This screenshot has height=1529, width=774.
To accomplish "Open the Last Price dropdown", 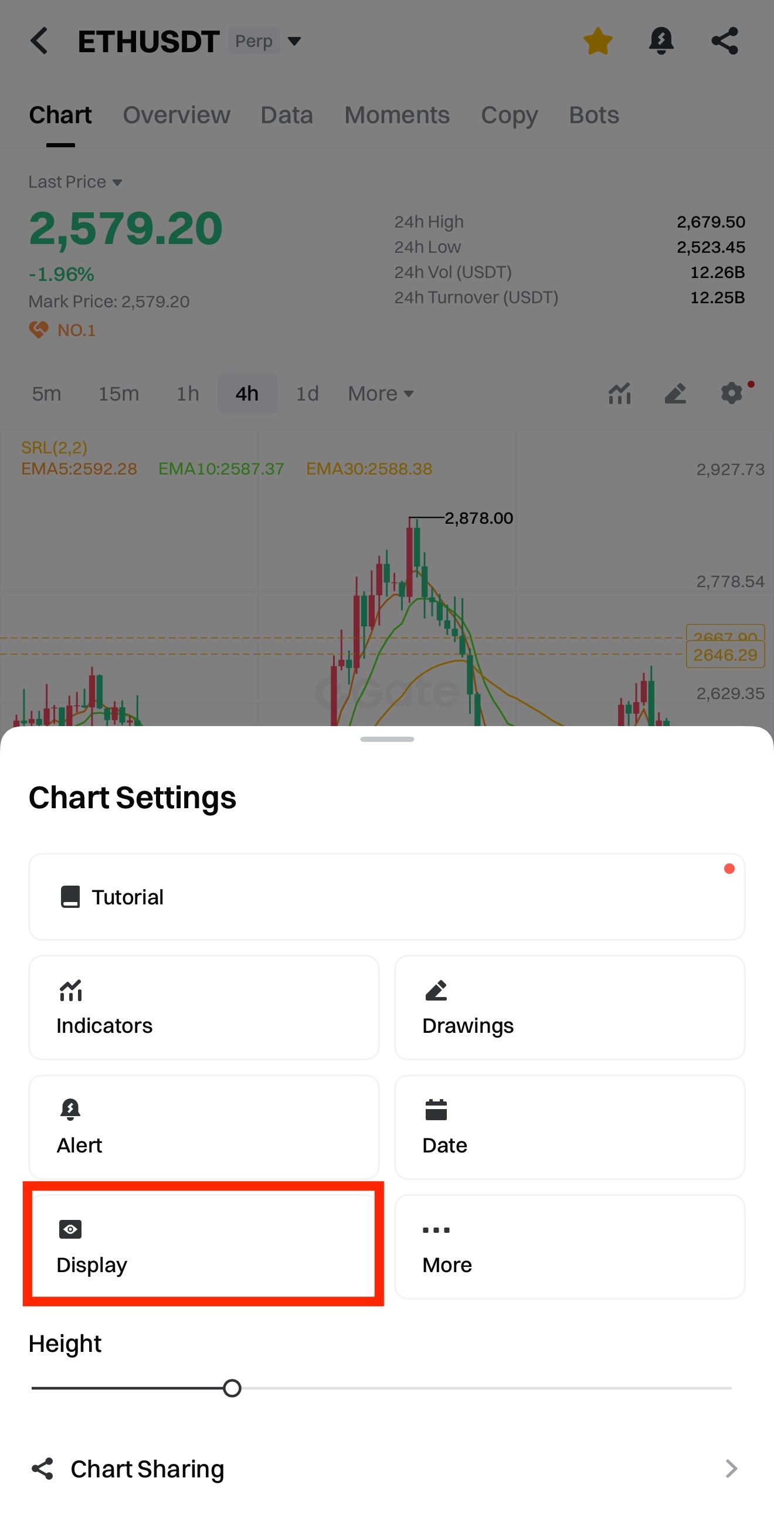I will 76,182.
